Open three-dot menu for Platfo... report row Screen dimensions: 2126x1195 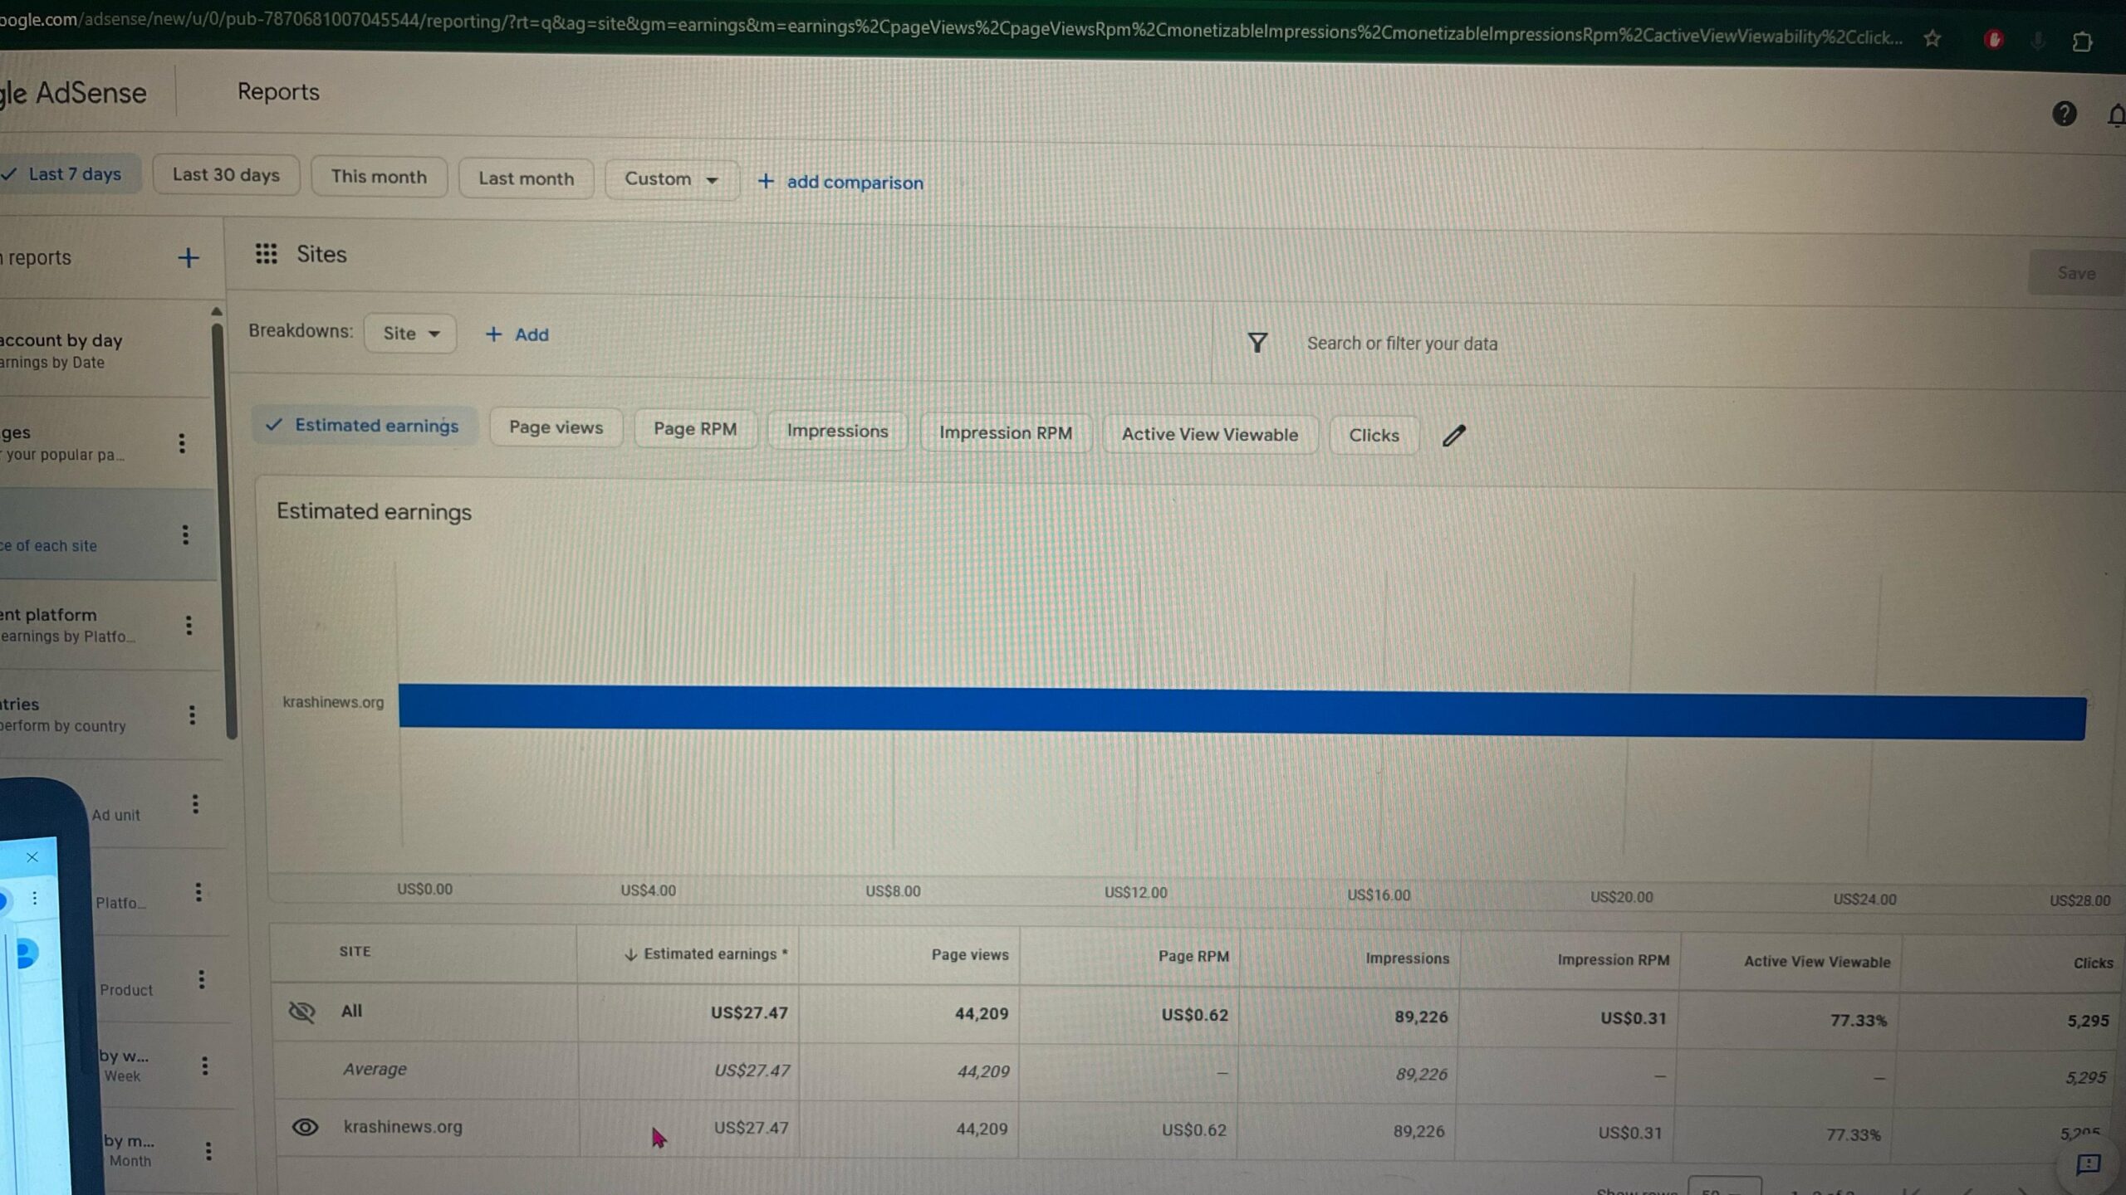(198, 892)
